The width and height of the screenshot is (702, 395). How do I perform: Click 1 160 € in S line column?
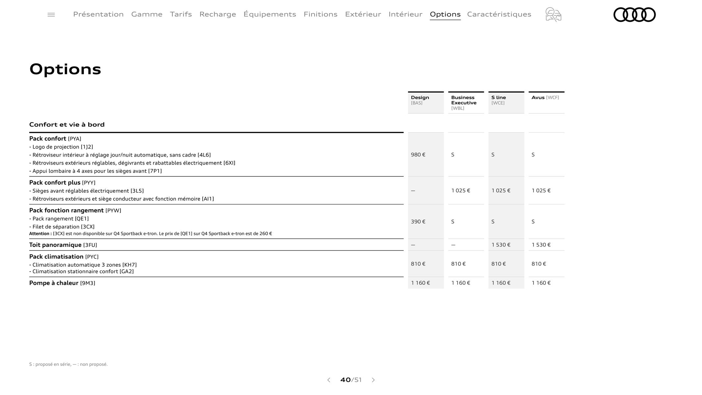(x=506, y=283)
